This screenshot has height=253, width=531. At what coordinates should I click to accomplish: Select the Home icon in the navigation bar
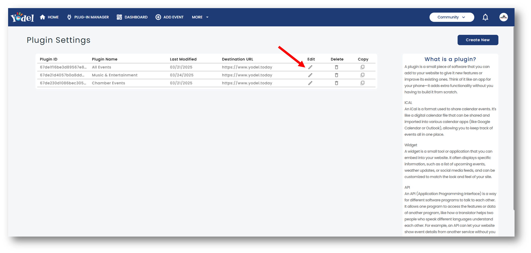pos(42,17)
